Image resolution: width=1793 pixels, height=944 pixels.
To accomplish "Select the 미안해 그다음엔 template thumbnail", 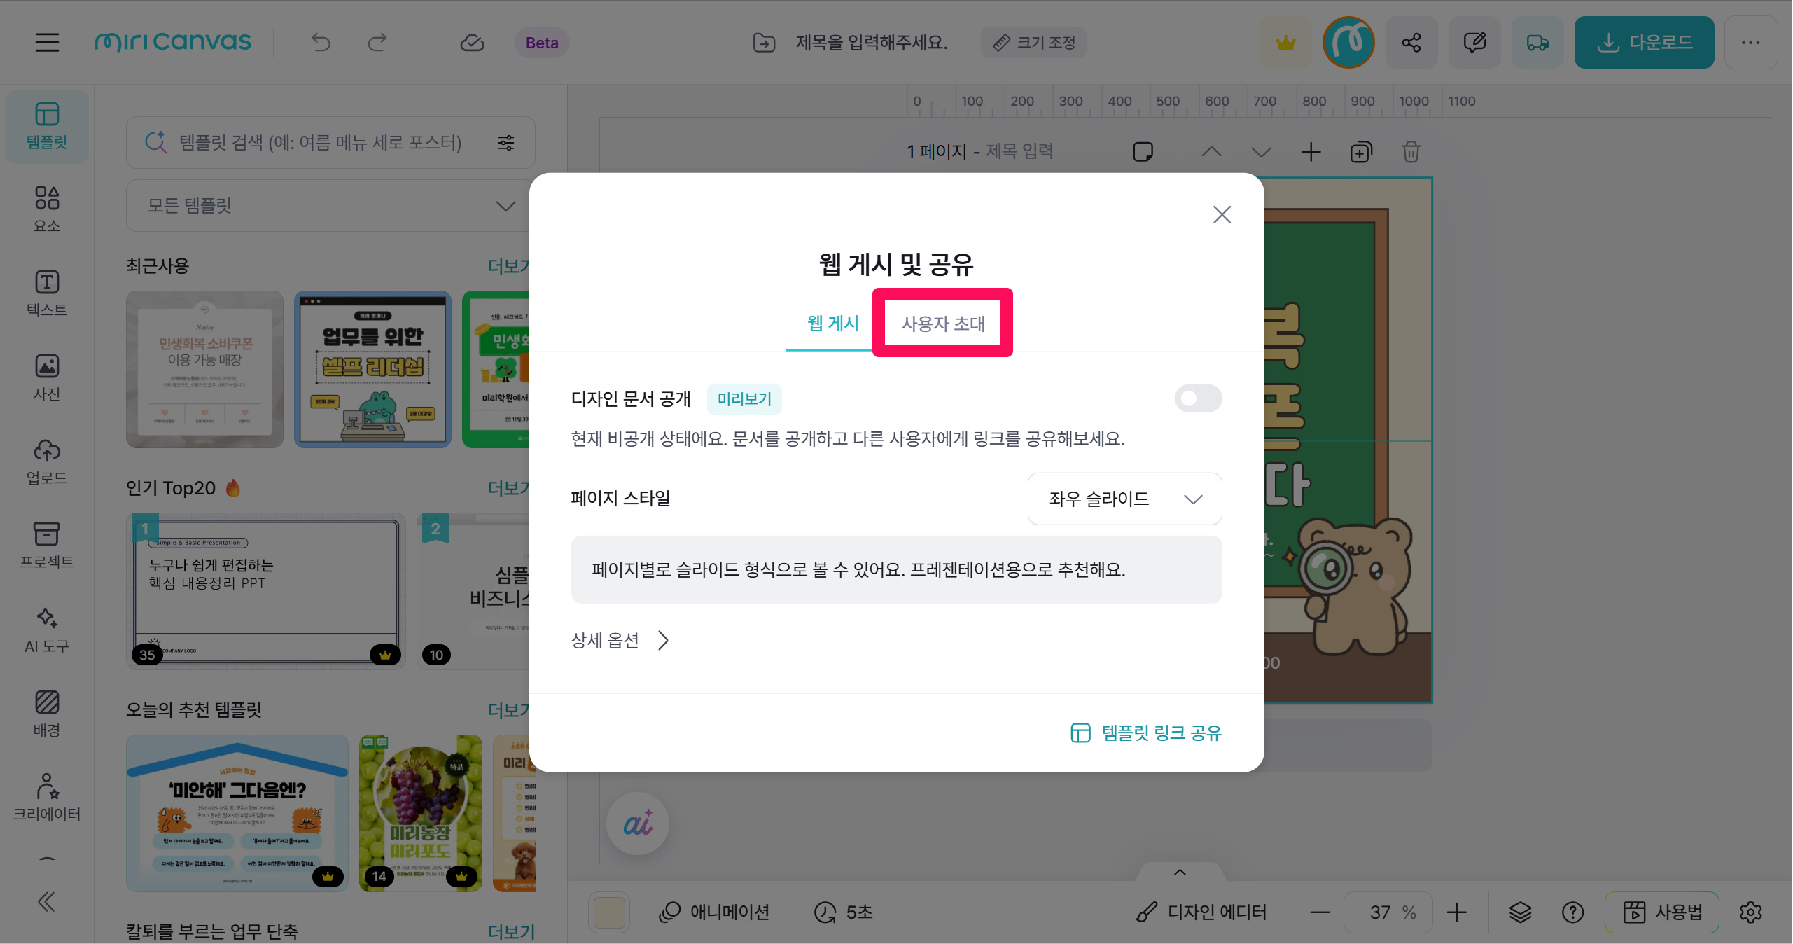I will coord(237,813).
